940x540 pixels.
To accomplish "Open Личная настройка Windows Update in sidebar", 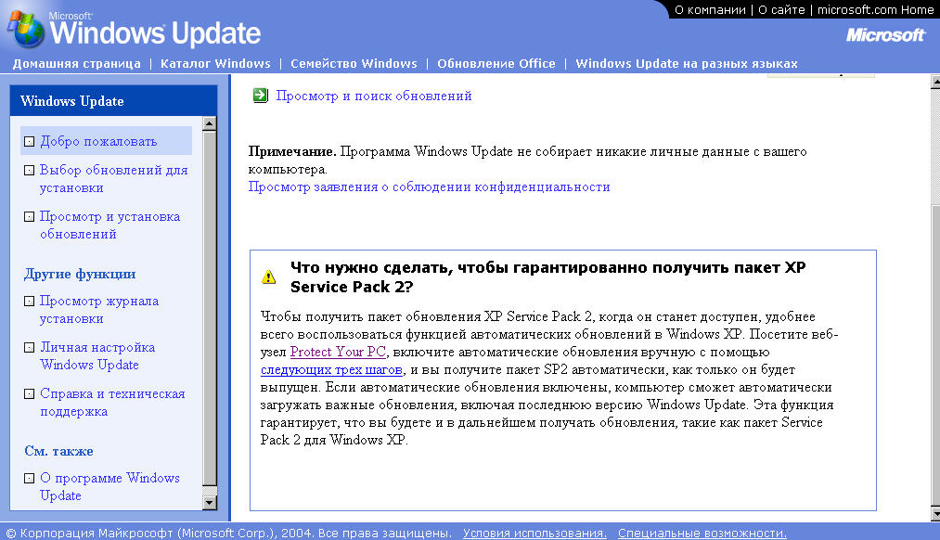I will click(x=97, y=355).
